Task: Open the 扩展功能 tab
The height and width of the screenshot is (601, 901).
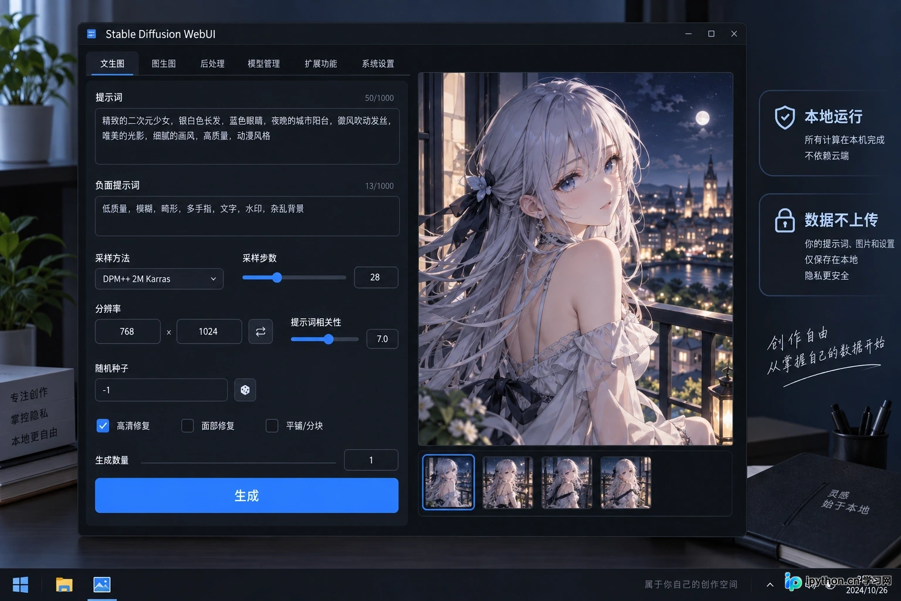Action: coord(321,63)
